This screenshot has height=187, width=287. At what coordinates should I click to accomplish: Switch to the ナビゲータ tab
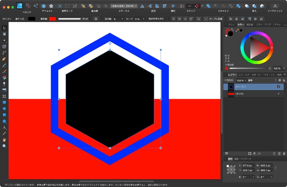tap(245, 159)
